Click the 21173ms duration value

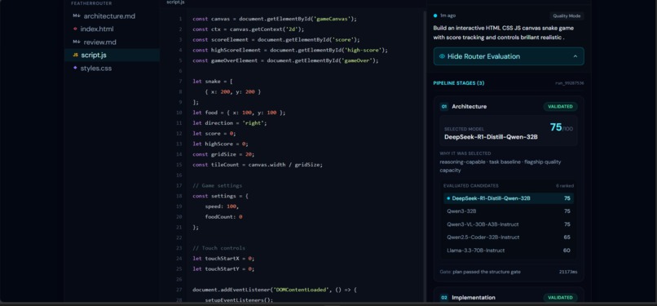click(x=568, y=272)
